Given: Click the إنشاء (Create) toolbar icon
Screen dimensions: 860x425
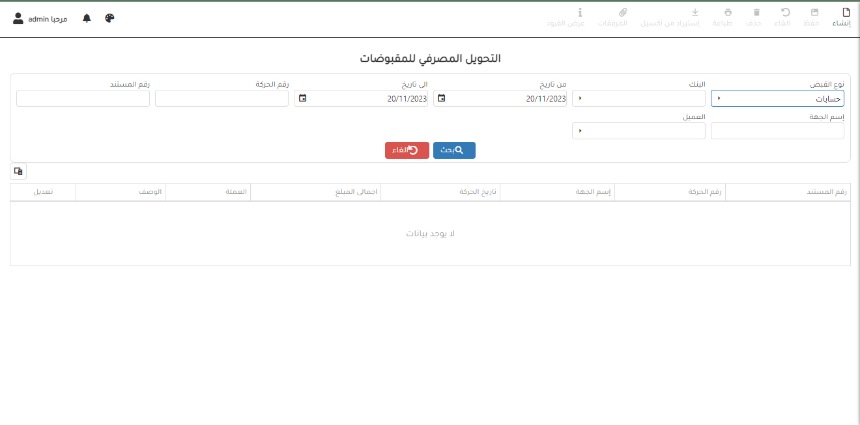Looking at the screenshot, I should (846, 12).
